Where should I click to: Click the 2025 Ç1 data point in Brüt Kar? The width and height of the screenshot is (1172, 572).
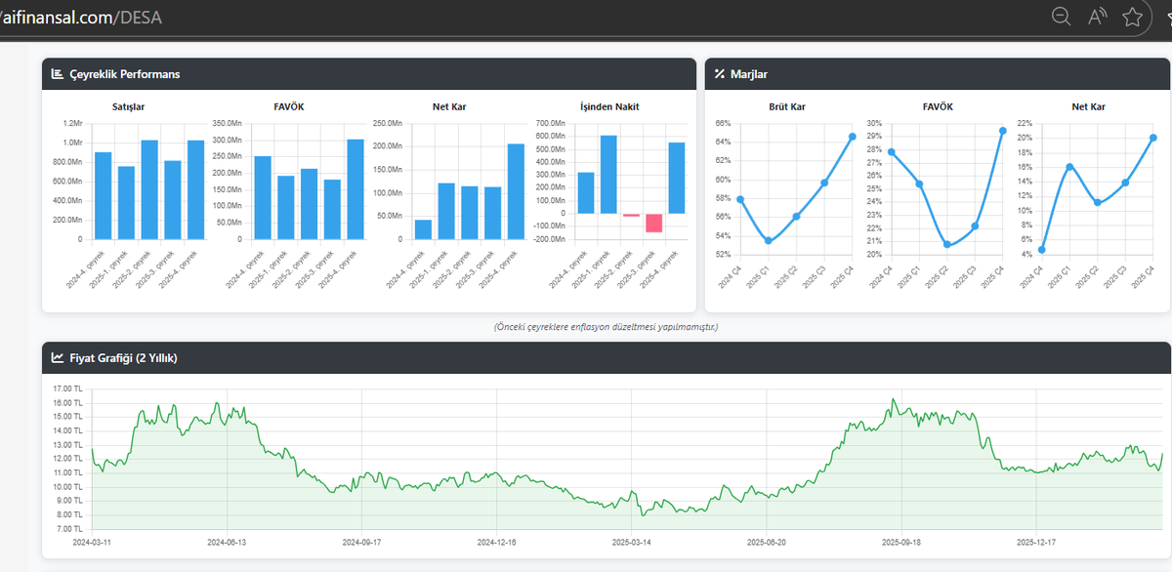point(768,240)
